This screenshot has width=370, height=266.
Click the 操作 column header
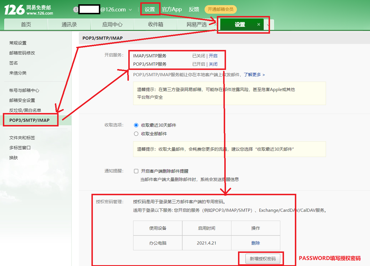click(x=256, y=228)
